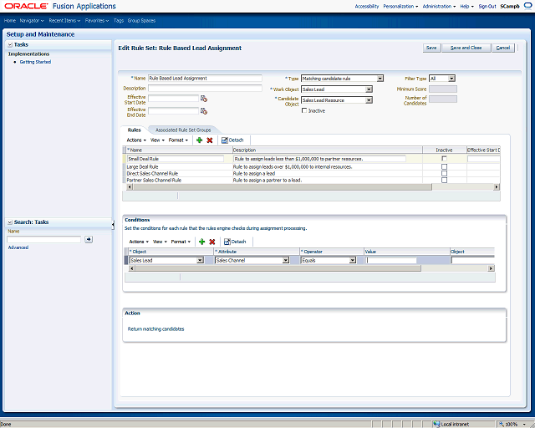Collapse the Tasks panel header
This screenshot has height=428, width=535.
coord(10,44)
